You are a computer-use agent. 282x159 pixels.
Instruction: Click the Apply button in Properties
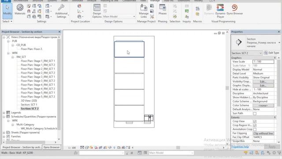pyautogui.click(x=272, y=147)
